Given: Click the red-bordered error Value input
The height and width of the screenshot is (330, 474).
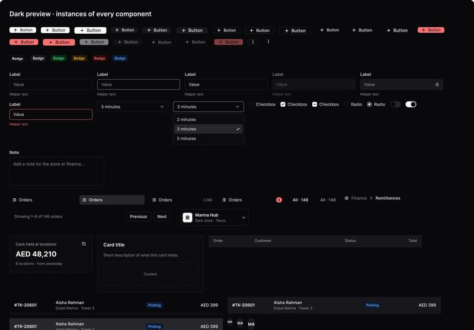Looking at the screenshot, I should point(51,115).
